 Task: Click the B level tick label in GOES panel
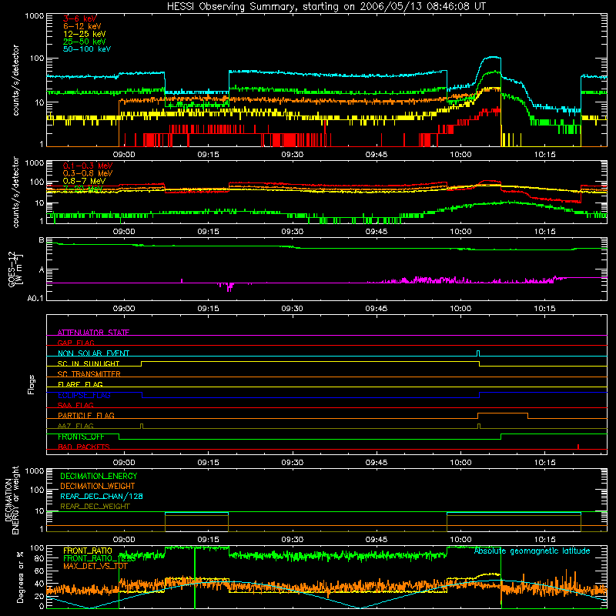42,240
